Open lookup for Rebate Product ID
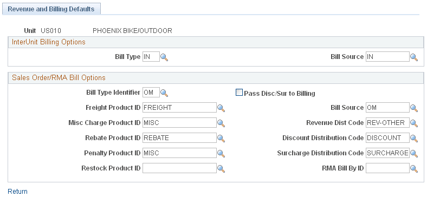The height and width of the screenshot is (197, 427). pos(221,139)
